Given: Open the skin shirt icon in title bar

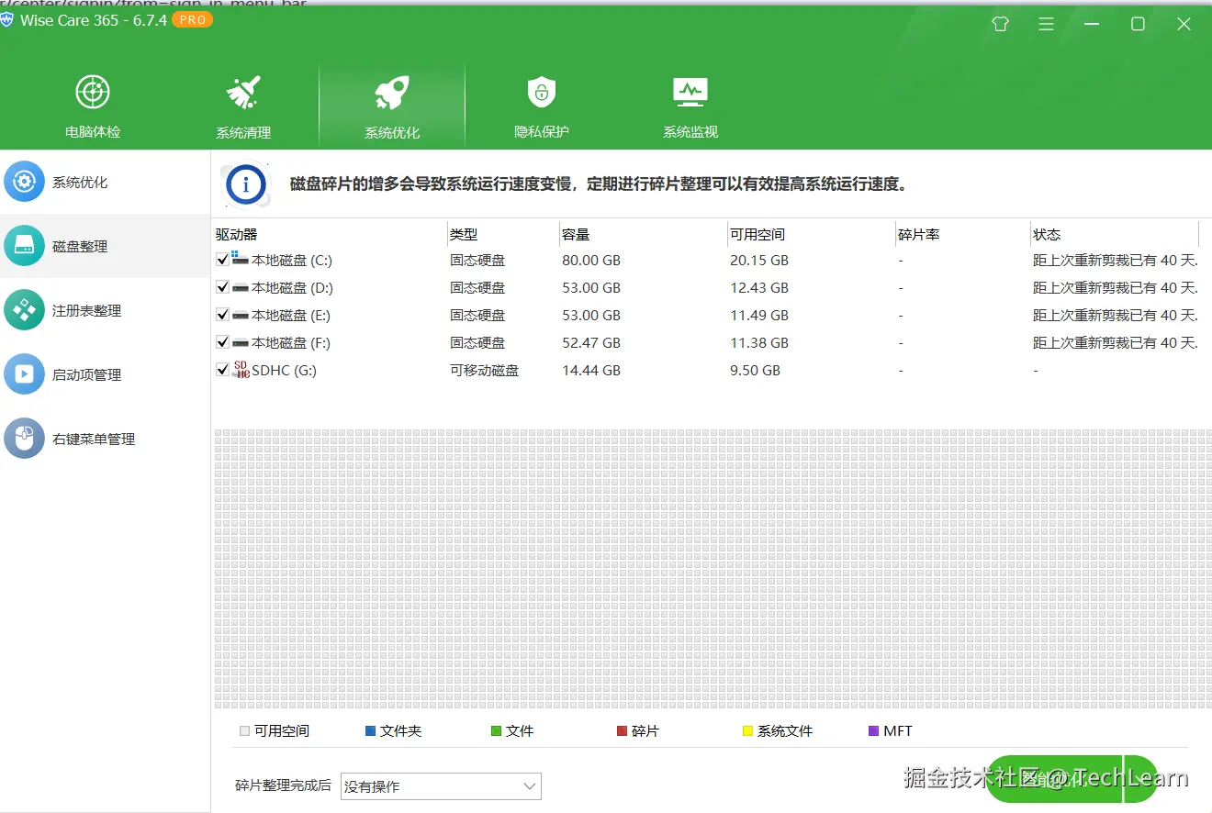Looking at the screenshot, I should [x=1001, y=24].
